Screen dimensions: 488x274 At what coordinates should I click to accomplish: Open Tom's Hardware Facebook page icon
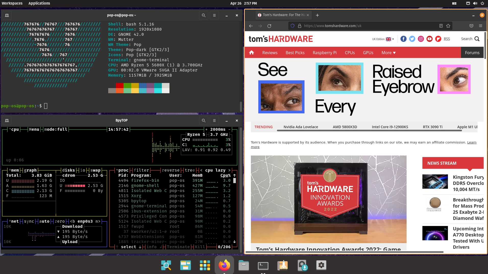404,39
